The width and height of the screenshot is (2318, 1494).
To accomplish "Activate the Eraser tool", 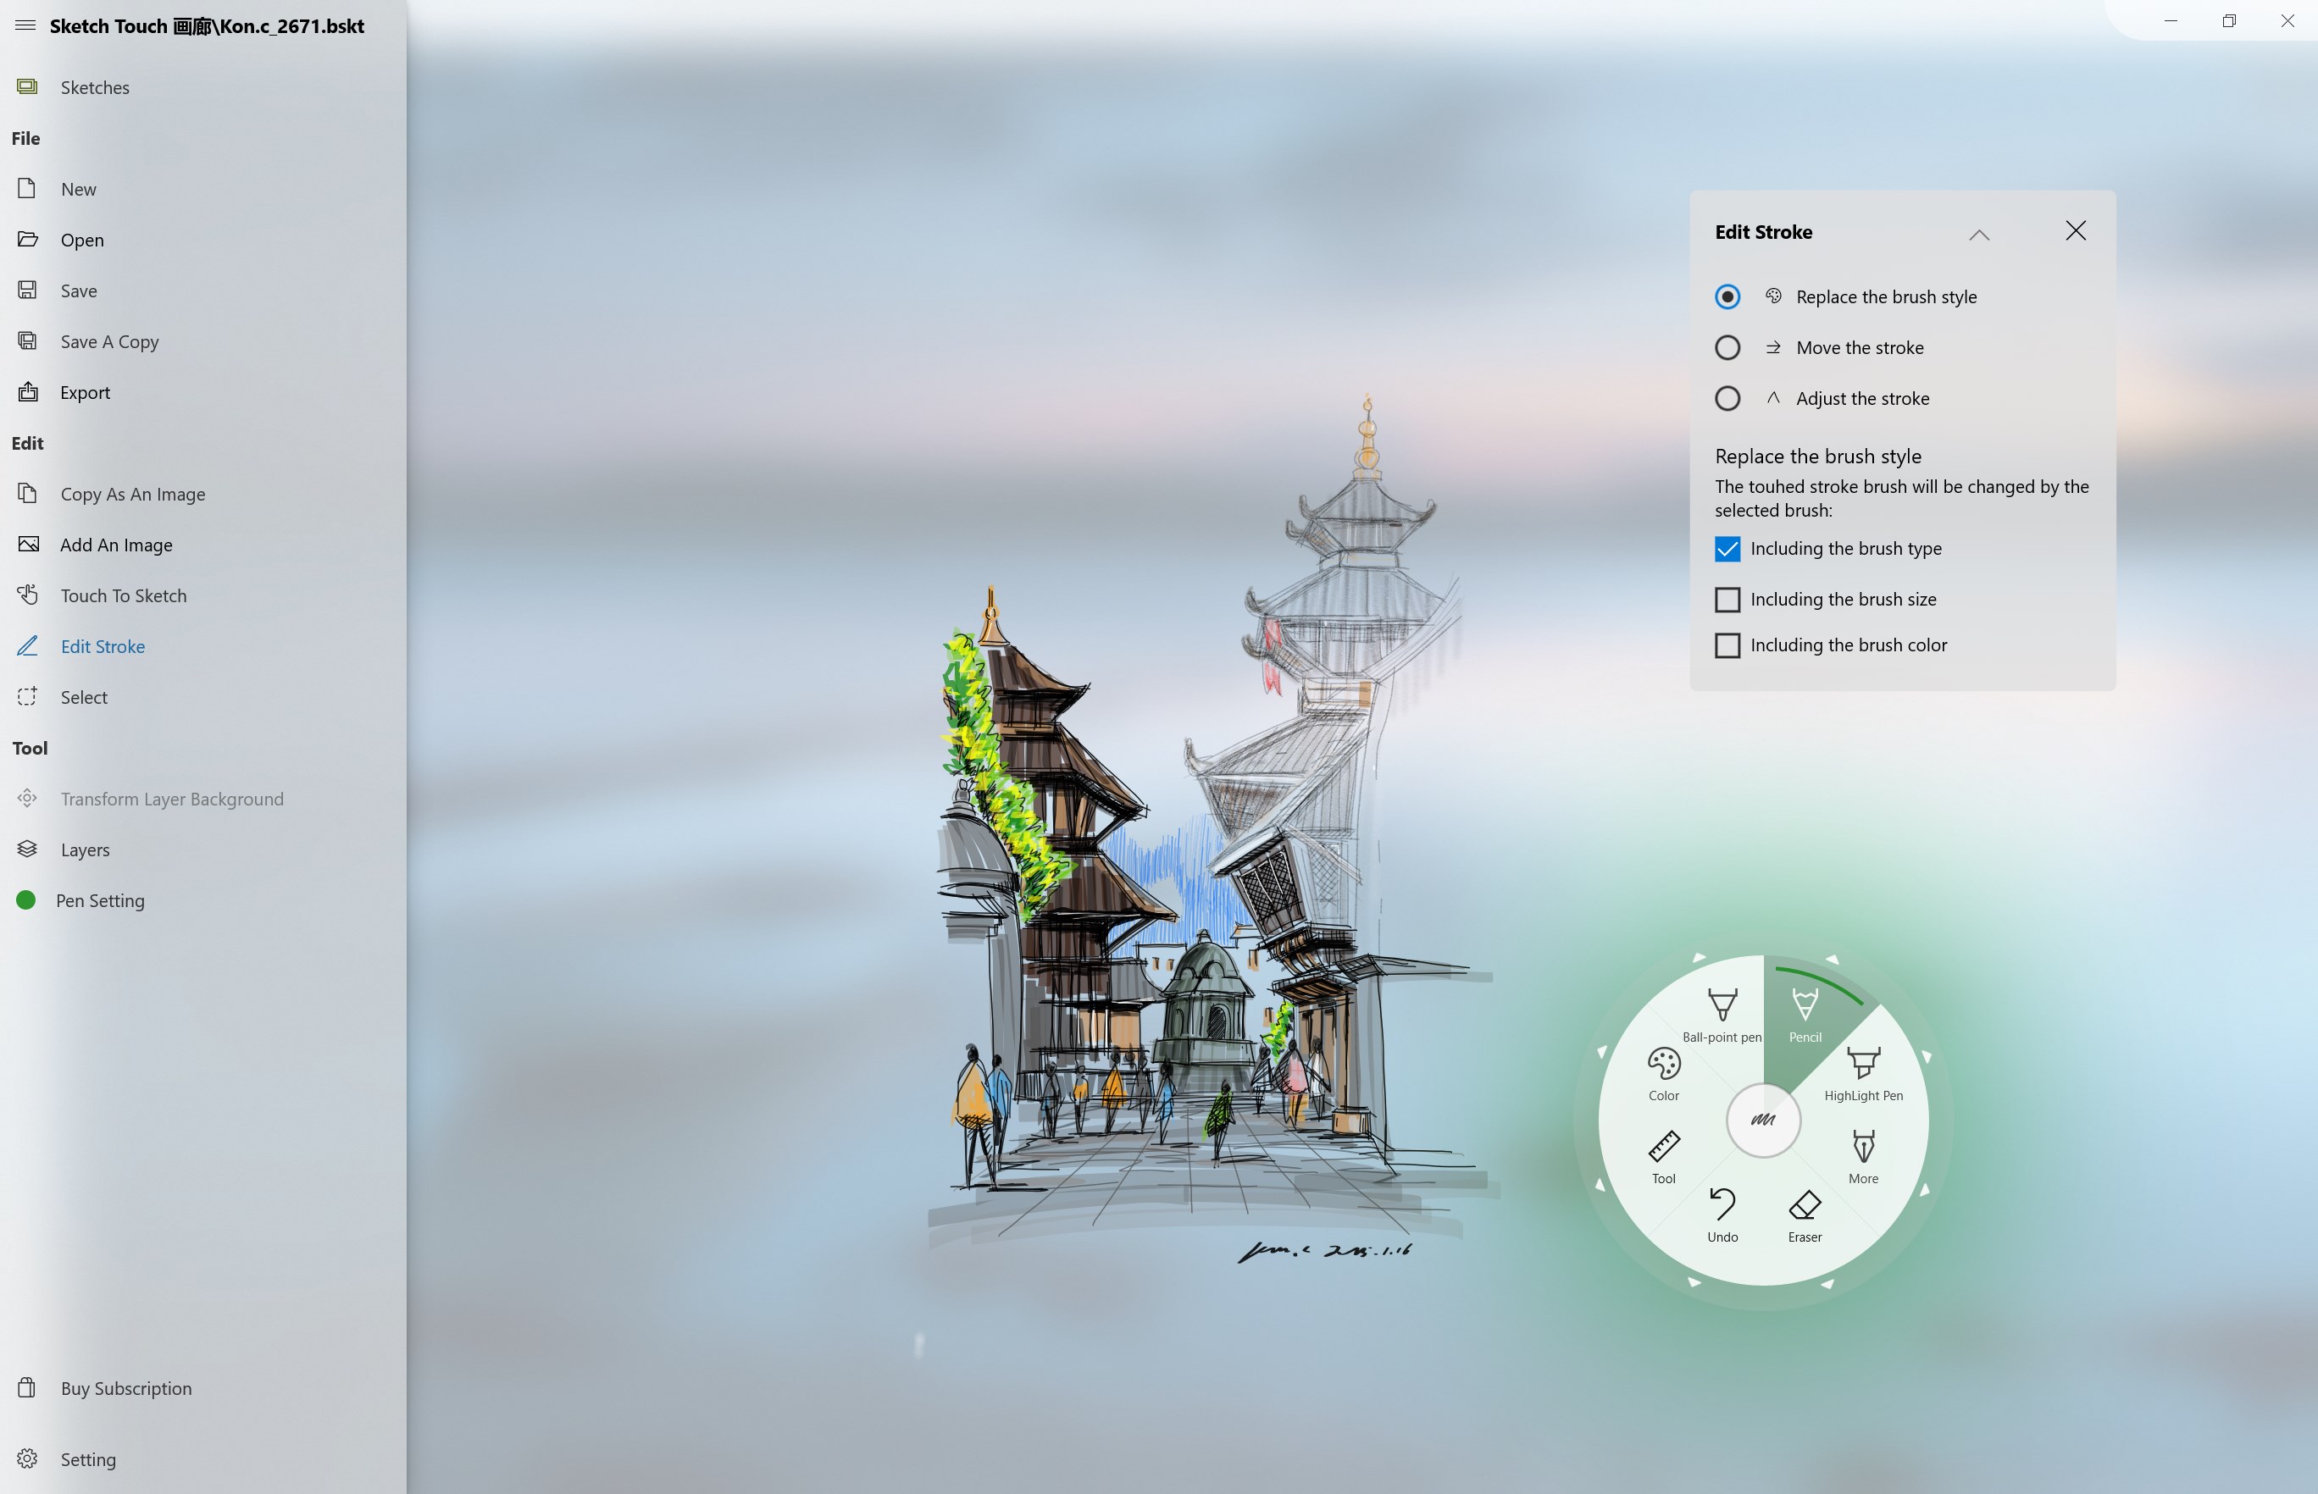I will (x=1804, y=1212).
